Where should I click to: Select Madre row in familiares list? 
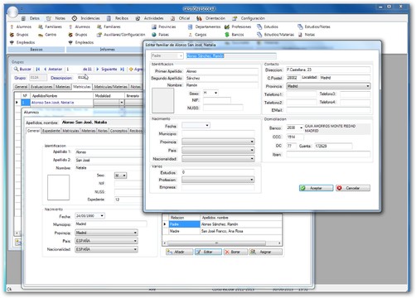222,231
